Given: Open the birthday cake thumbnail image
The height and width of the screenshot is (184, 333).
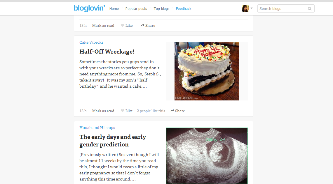Looking at the screenshot, I should pyautogui.click(x=207, y=71).
